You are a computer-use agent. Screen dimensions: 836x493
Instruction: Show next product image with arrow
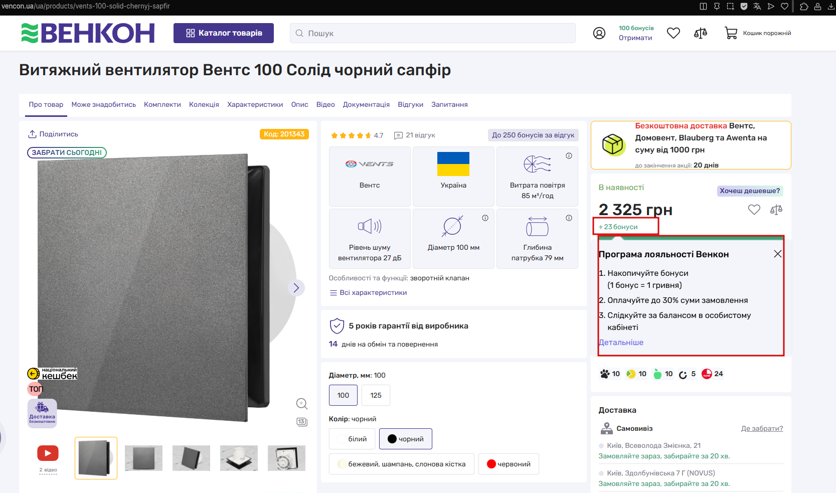click(296, 288)
